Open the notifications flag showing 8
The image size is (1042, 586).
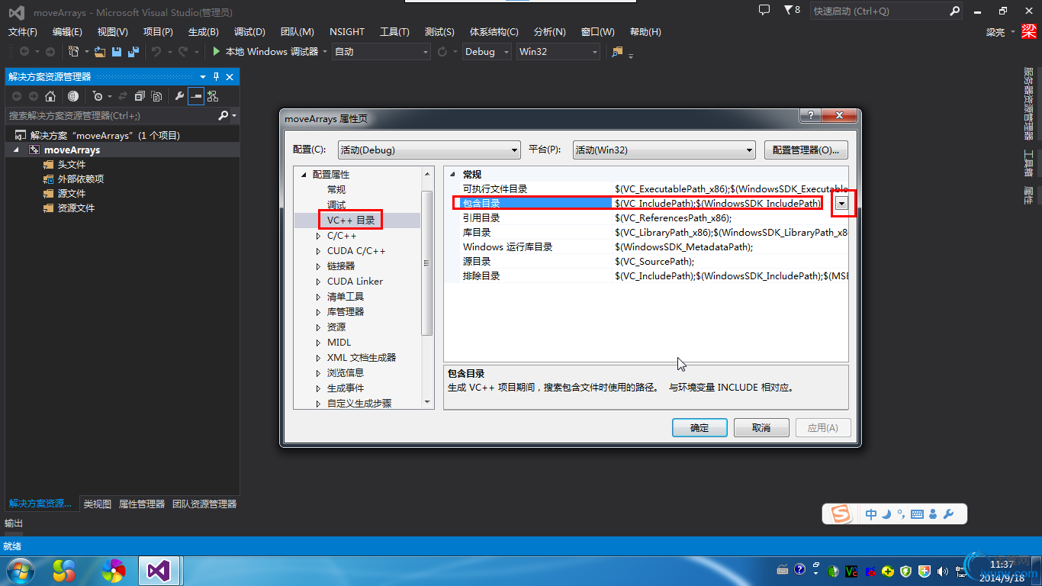coord(792,10)
